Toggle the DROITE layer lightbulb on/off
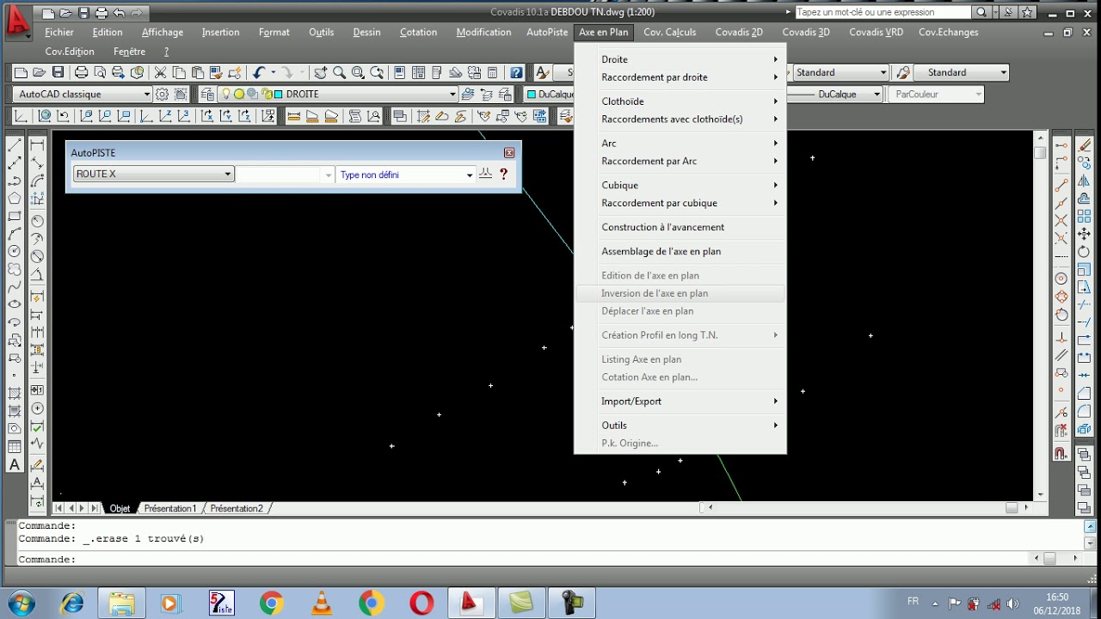The width and height of the screenshot is (1101, 619). [227, 95]
